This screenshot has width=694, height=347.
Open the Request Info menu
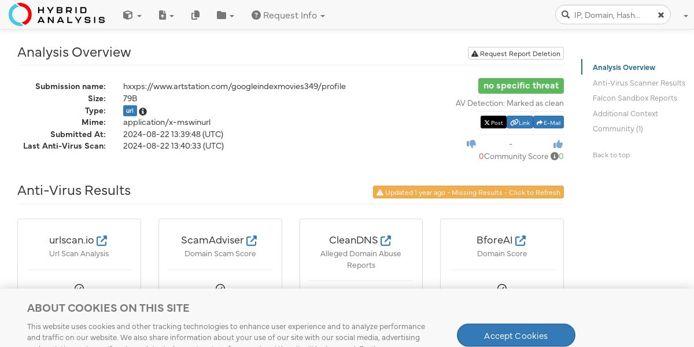coord(288,16)
